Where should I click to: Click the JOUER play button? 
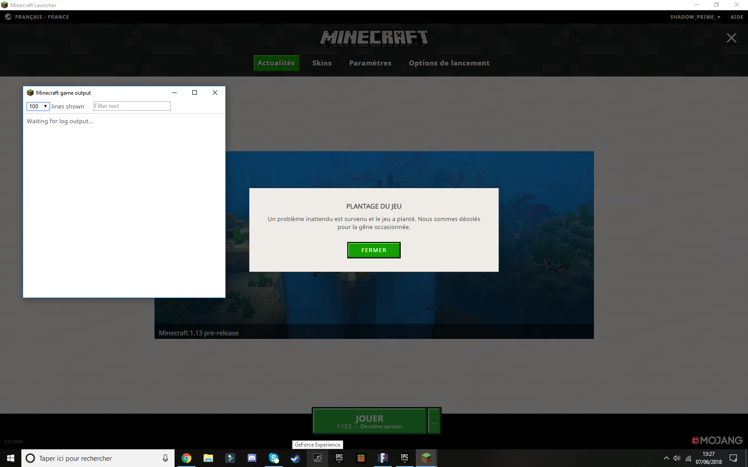[370, 421]
